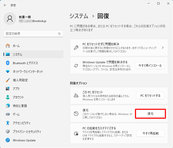Screen dimensions: 173x148
Task: Click the アプリ apps icon
Action: pyautogui.click(x=8, y=89)
